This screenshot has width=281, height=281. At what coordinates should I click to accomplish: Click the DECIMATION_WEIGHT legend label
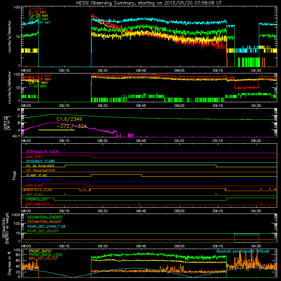pyautogui.click(x=45, y=222)
